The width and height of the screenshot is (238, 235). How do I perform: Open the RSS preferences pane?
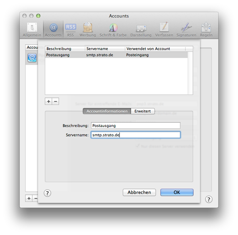pyautogui.click(x=71, y=30)
